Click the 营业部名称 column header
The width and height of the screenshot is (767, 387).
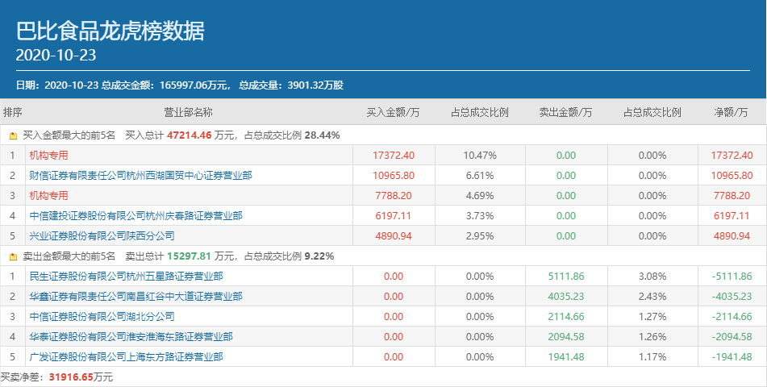pyautogui.click(x=188, y=112)
